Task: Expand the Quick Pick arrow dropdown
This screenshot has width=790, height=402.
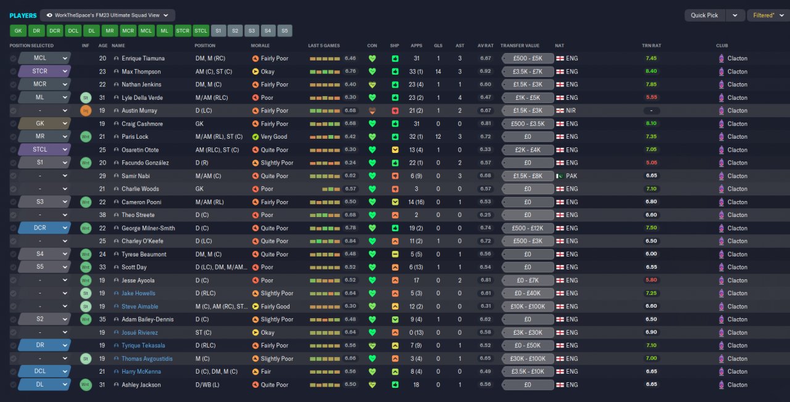Action: pyautogui.click(x=734, y=15)
